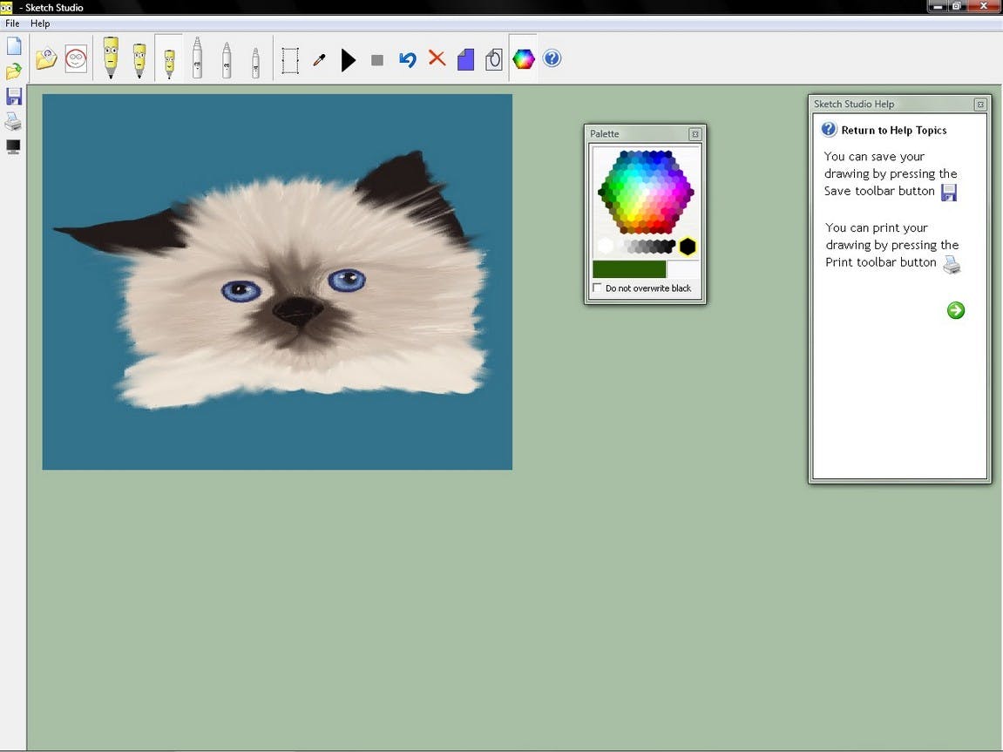Choose the small yellow pencil tool
This screenshot has height=752, width=1003.
click(x=169, y=64)
